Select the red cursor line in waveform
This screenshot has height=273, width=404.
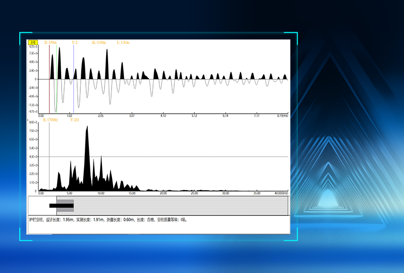pos(49,76)
